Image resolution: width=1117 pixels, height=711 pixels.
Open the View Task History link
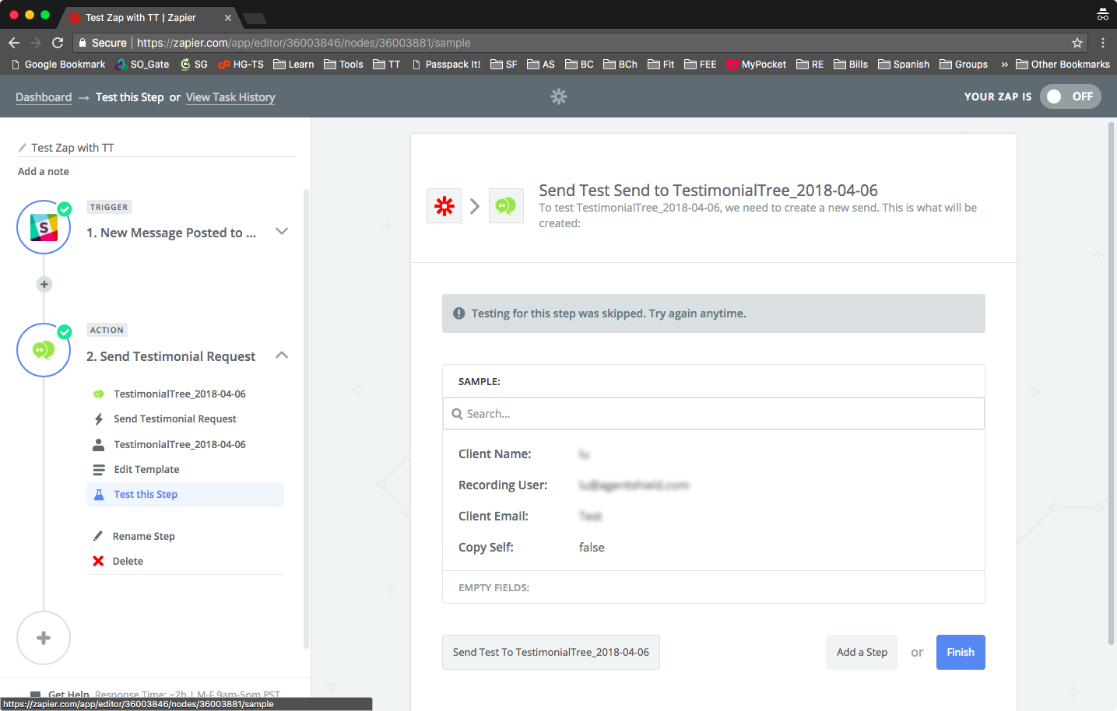click(x=230, y=97)
